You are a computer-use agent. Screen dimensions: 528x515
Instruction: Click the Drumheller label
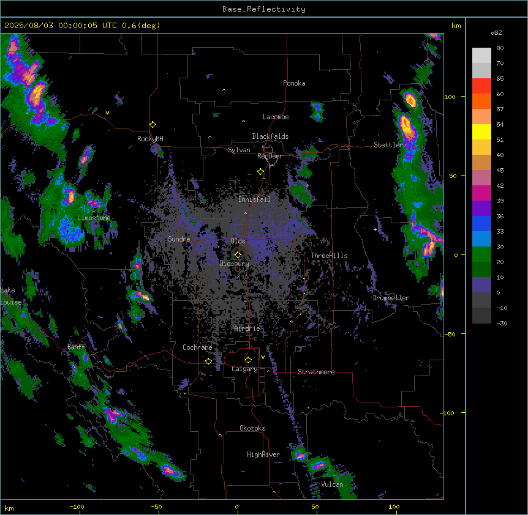[x=391, y=298]
